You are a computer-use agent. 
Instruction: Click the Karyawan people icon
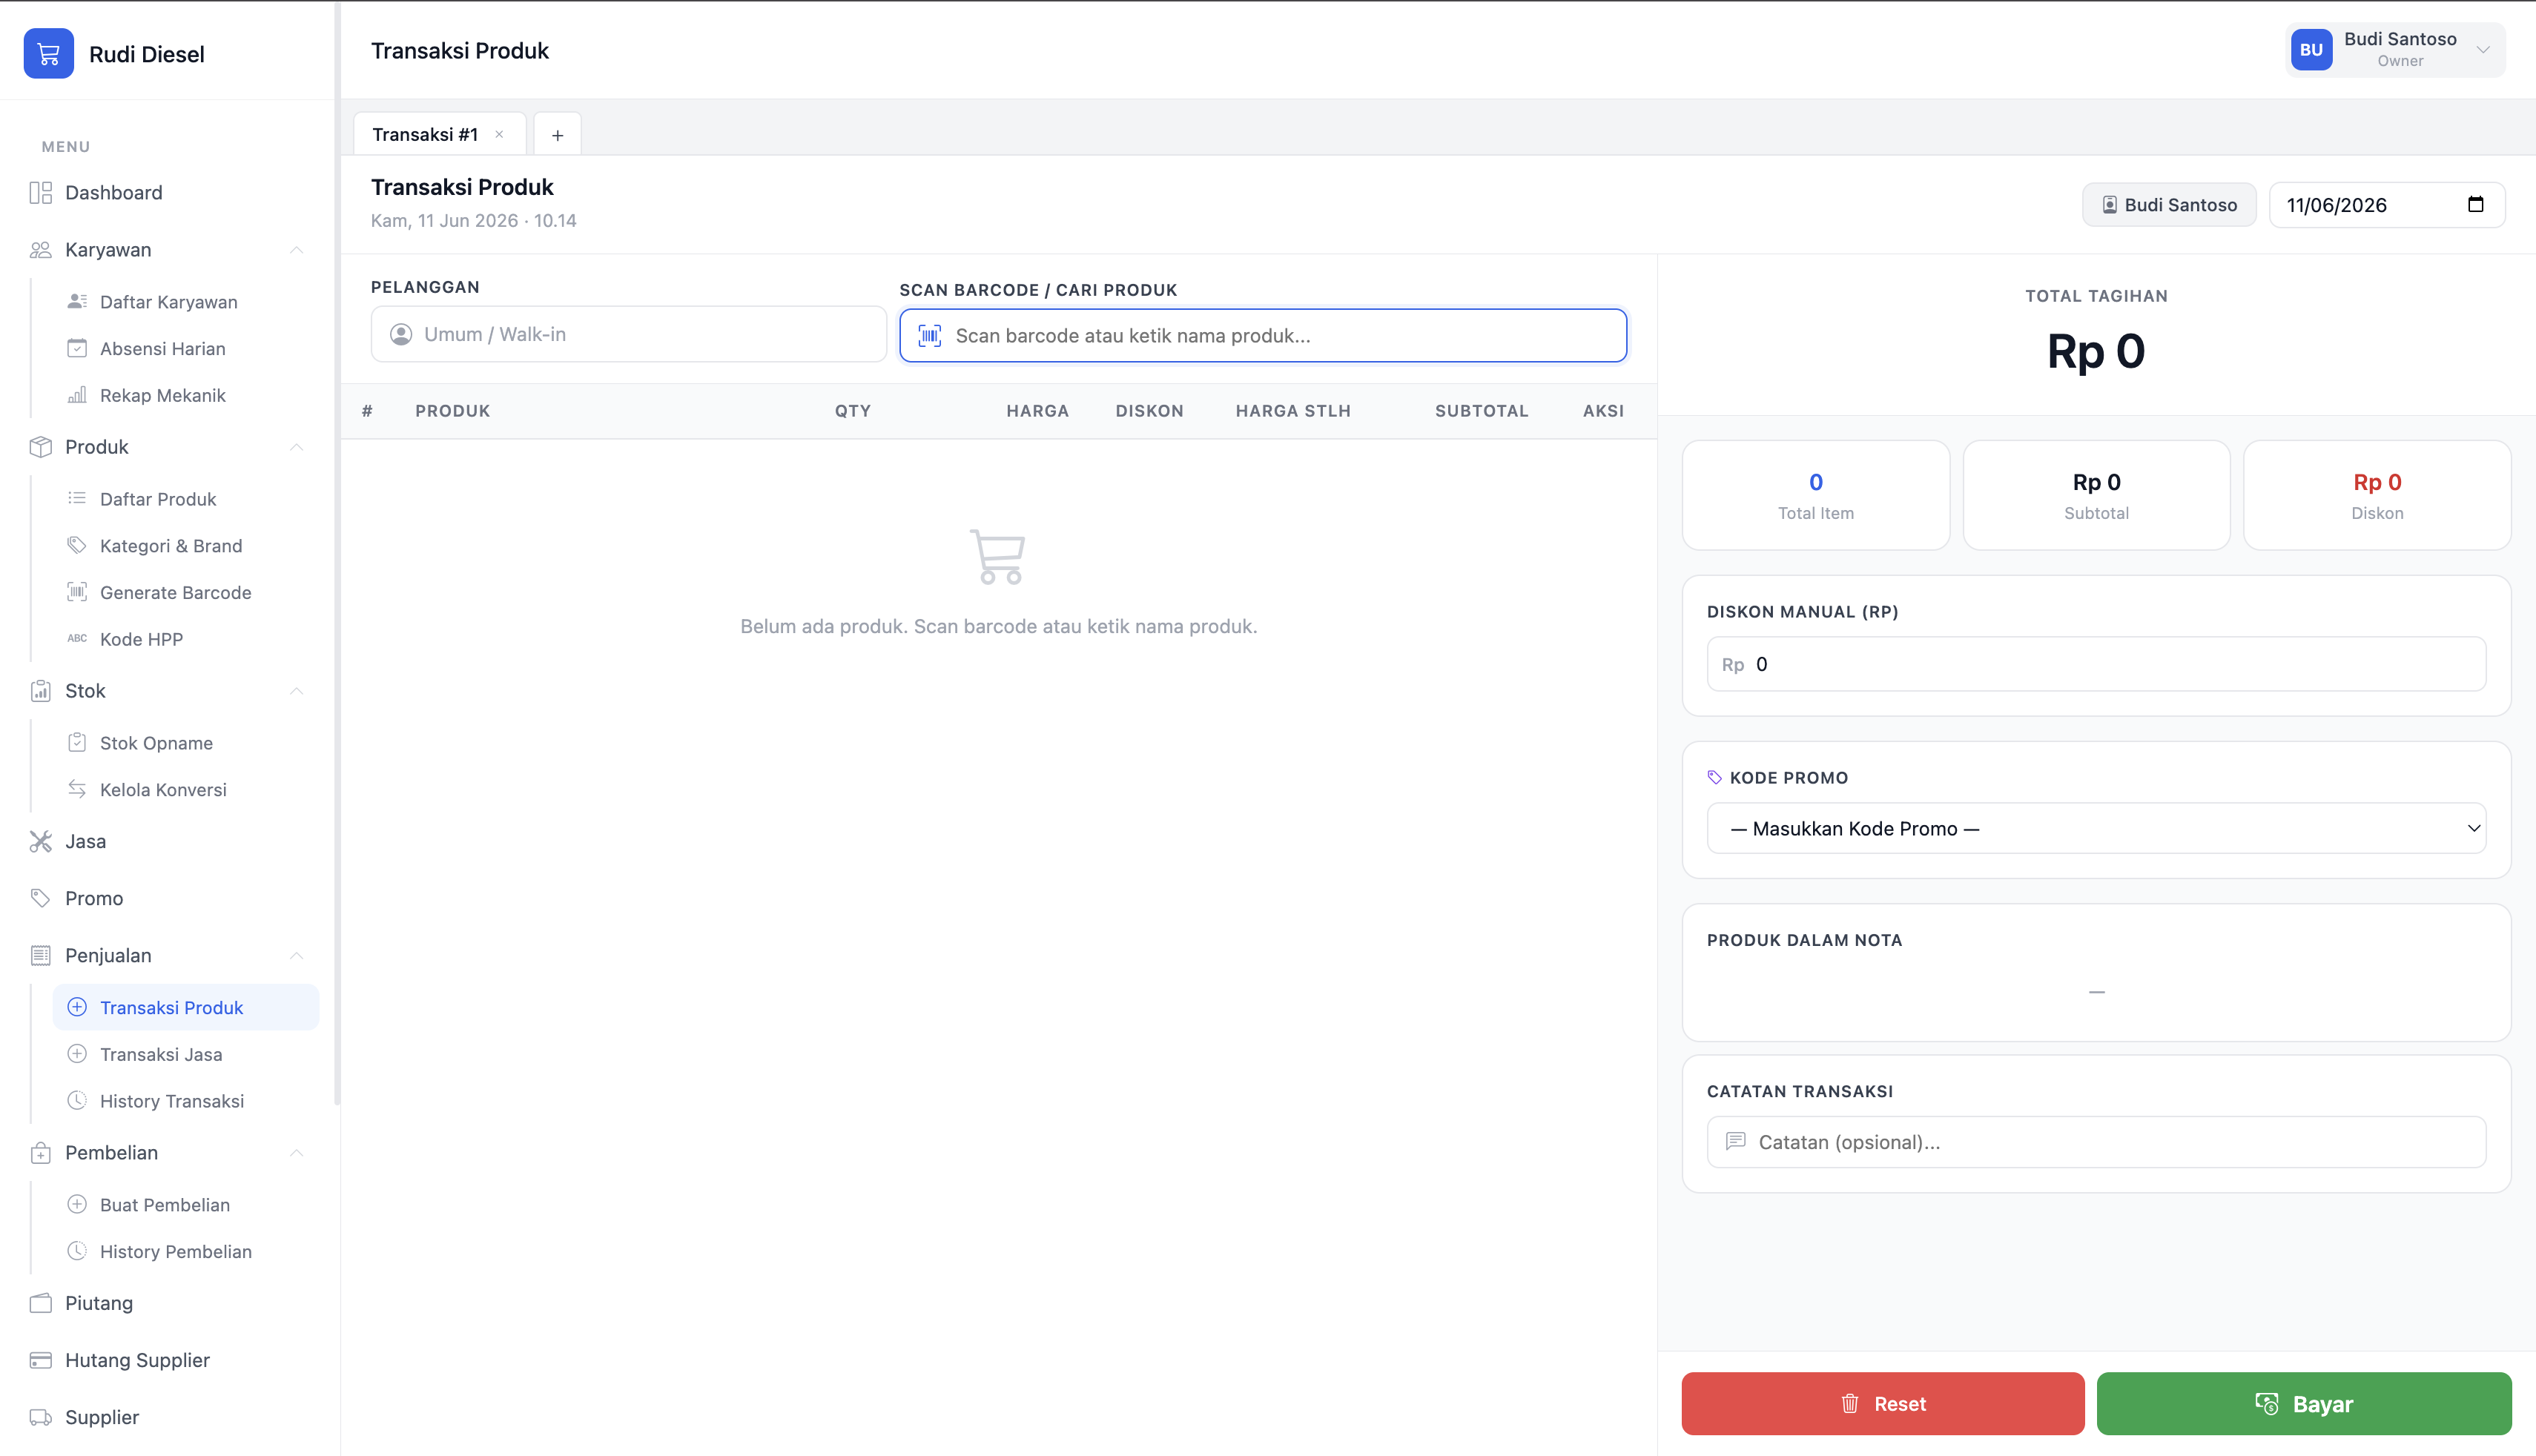pyautogui.click(x=40, y=250)
